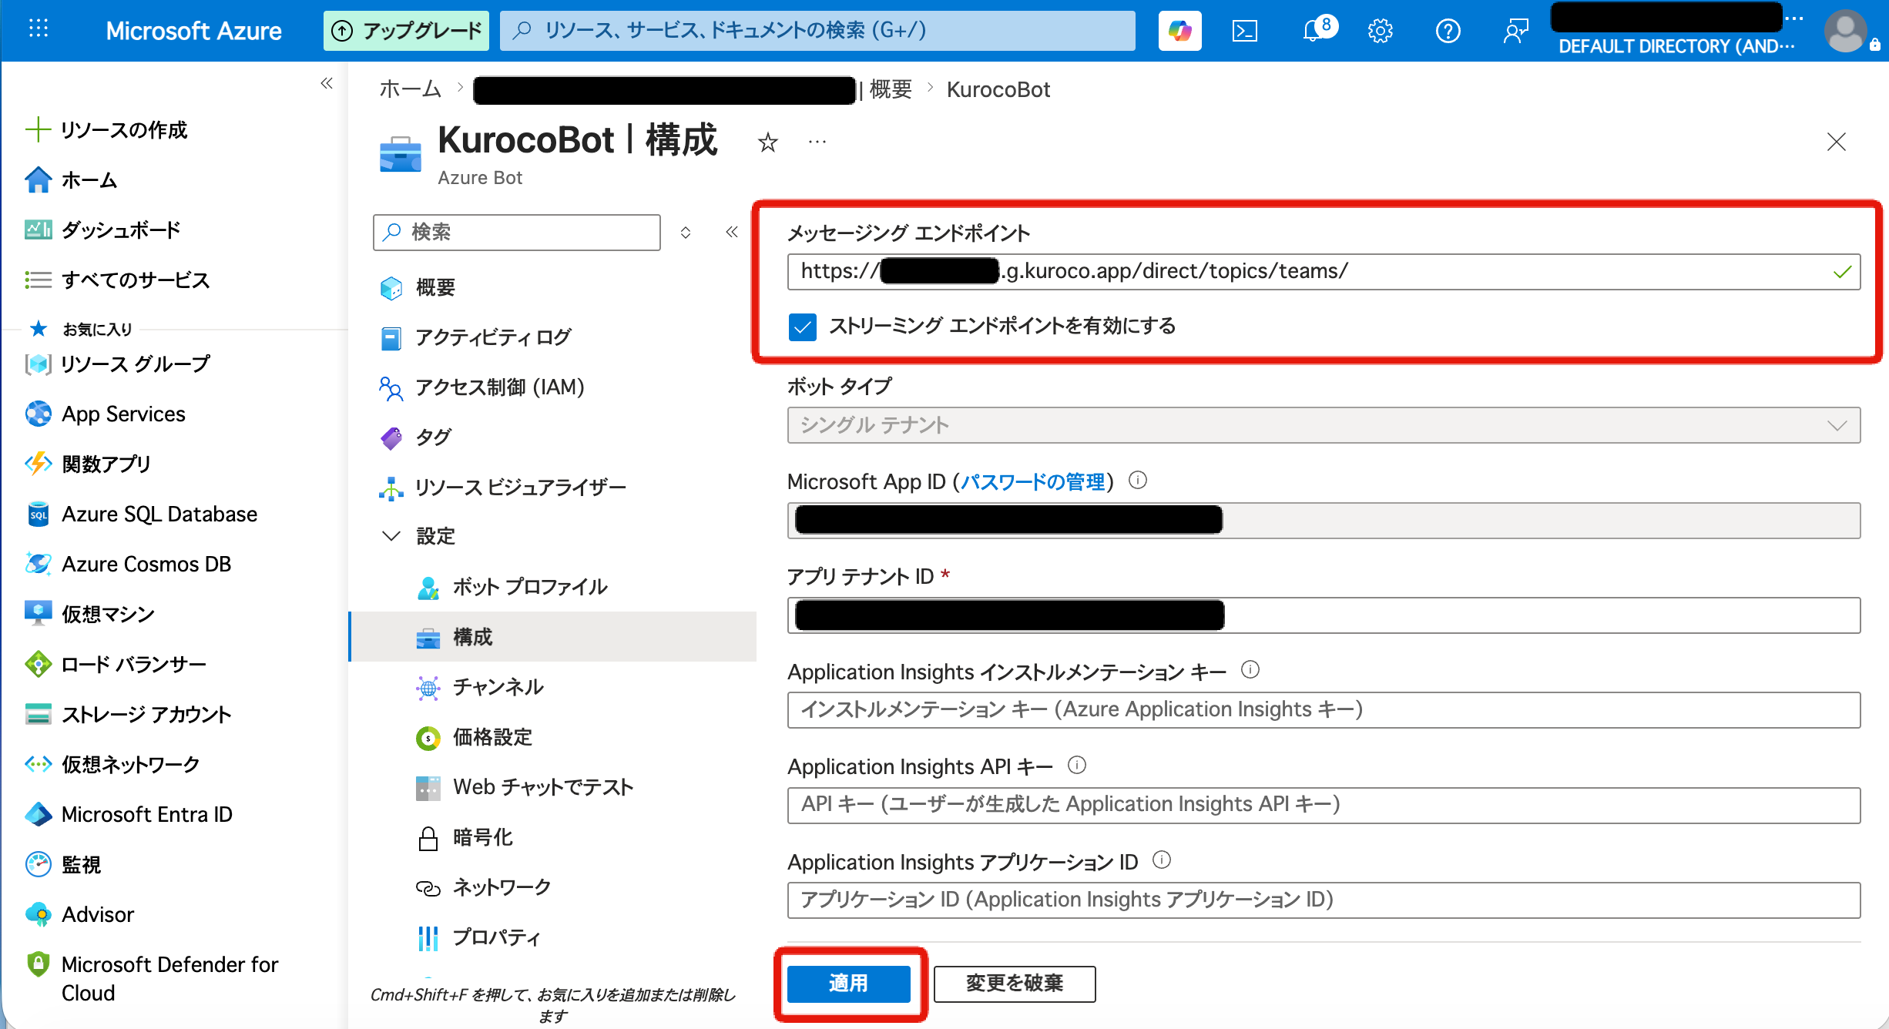Open portal settings gear
The image size is (1889, 1029).
tap(1380, 31)
